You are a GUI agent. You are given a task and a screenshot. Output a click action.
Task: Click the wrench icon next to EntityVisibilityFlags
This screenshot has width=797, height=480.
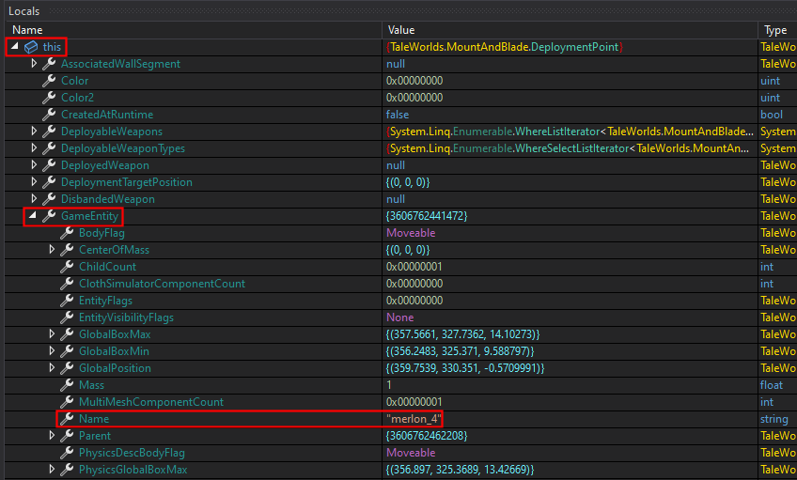click(x=67, y=317)
